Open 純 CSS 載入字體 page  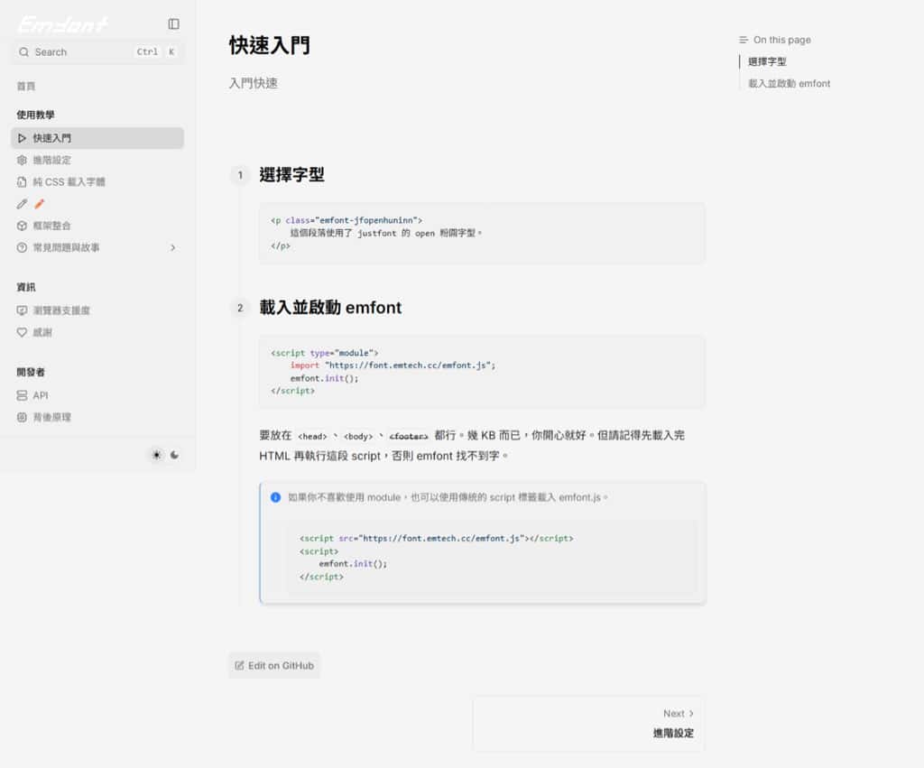pos(97,181)
